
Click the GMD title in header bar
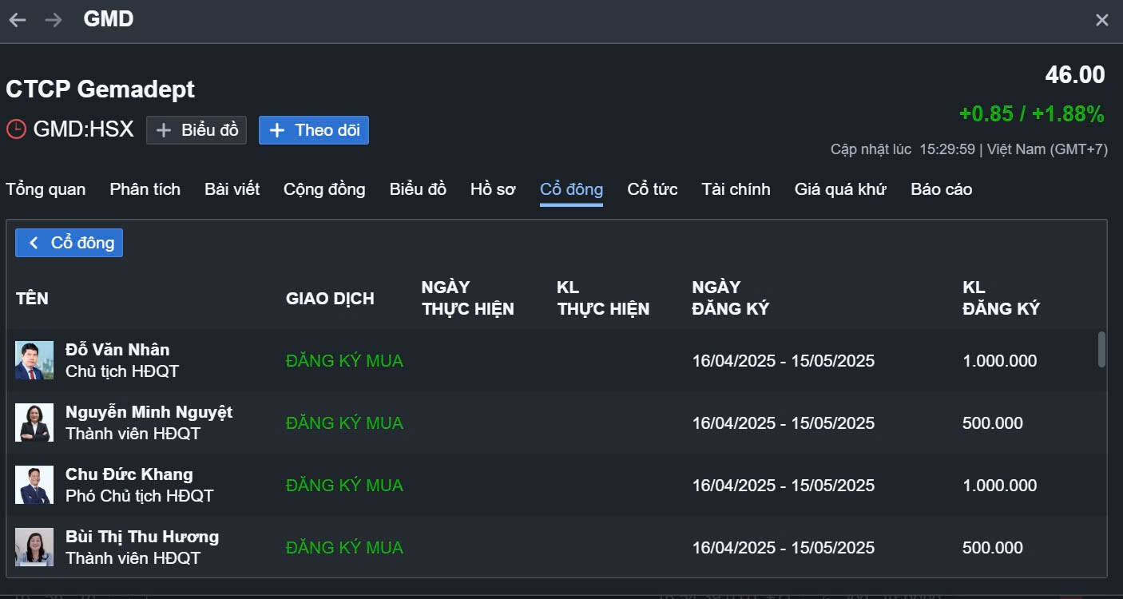click(x=109, y=19)
